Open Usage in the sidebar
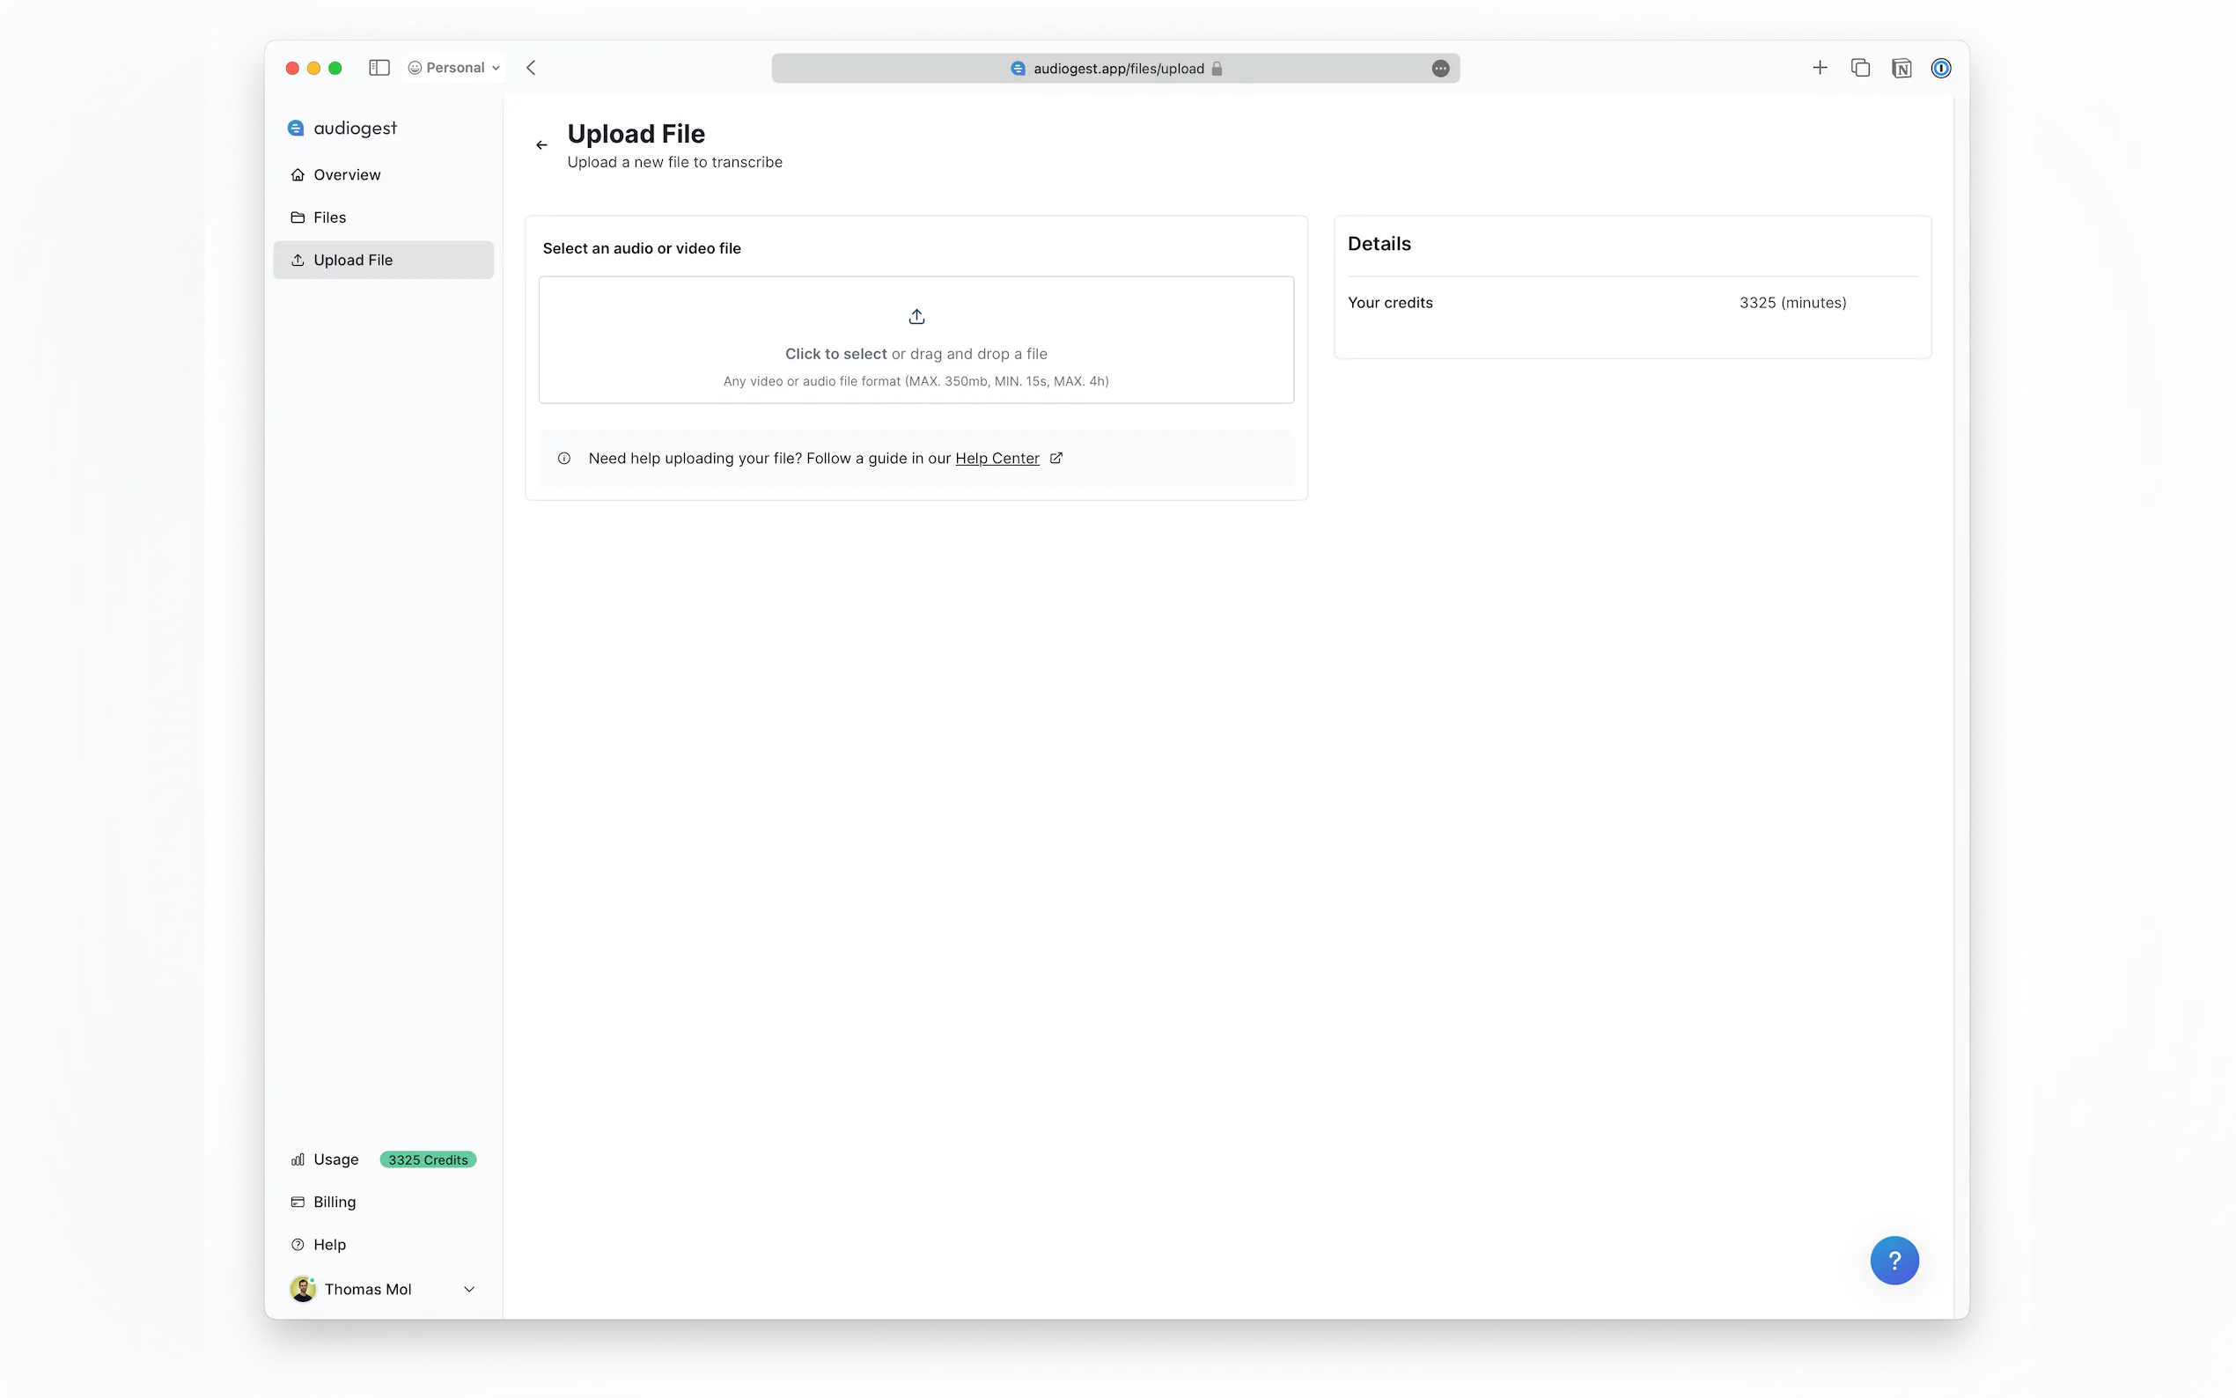Screen dimensions: 2236x1398 335,1159
